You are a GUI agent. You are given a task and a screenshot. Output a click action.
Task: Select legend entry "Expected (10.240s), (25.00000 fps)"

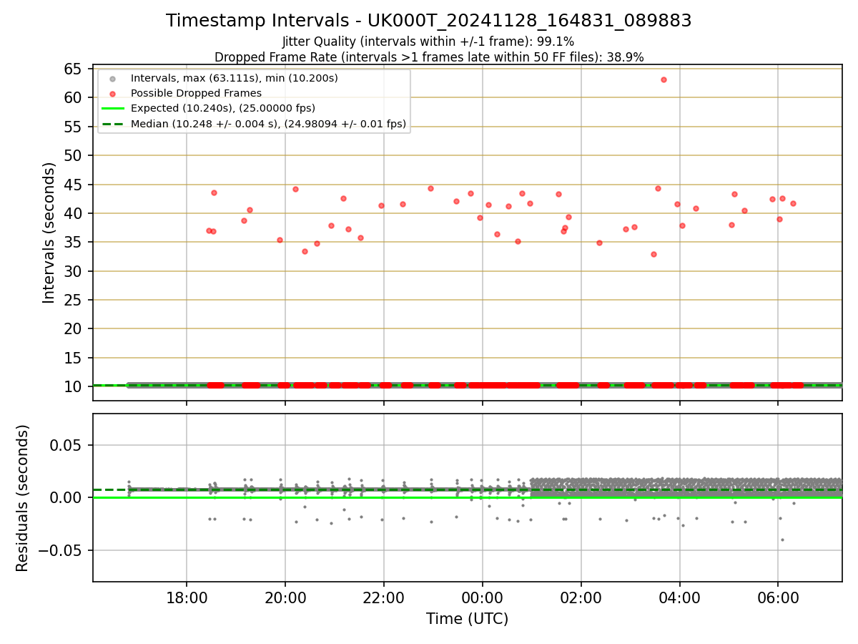coord(223,109)
